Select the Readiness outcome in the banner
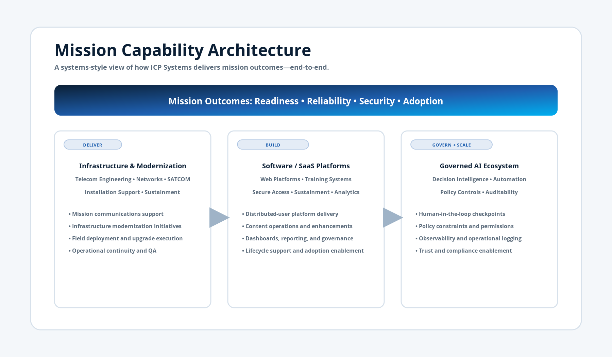The width and height of the screenshot is (612, 357). coord(276,101)
